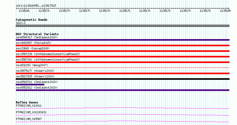Click the 113816k ruler tick label
This screenshot has width=237, height=125.
coord(24,11)
